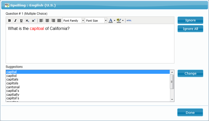This screenshot has height=121, width=209.
Task: Select the 'capitol' suggestion
Action: (12, 76)
